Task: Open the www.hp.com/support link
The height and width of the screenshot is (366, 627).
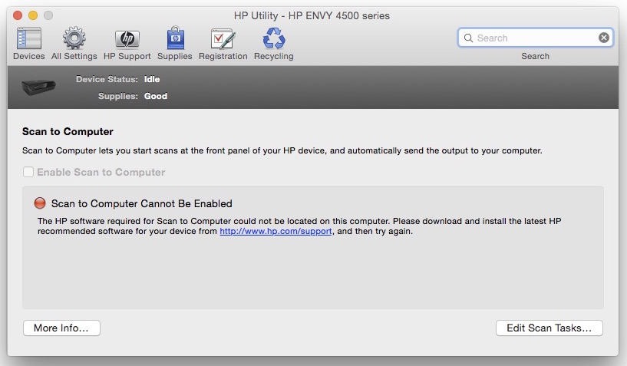Action: tap(276, 231)
